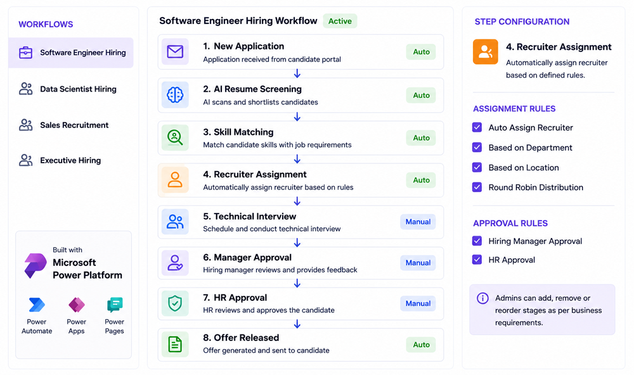Click the Auto badge on Offer Released

(421, 345)
